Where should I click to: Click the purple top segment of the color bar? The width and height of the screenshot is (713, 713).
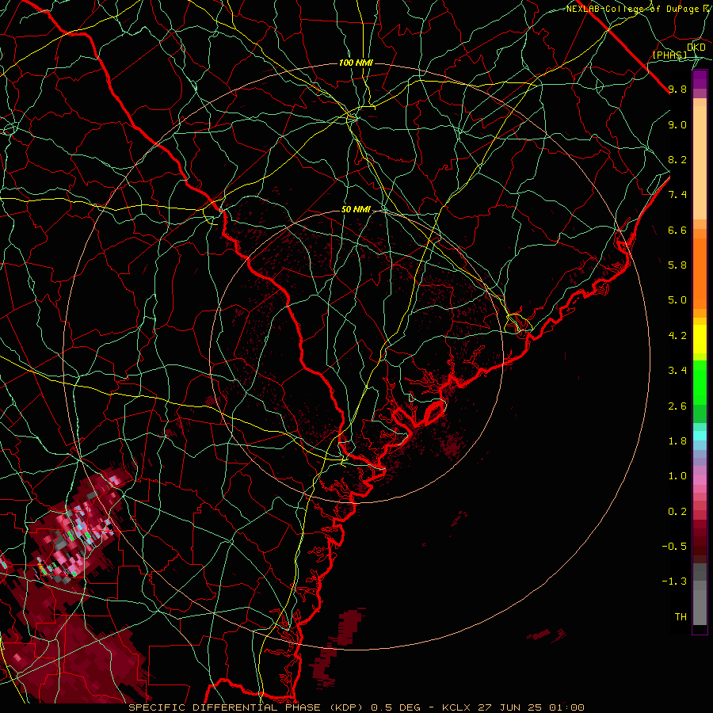(x=700, y=80)
